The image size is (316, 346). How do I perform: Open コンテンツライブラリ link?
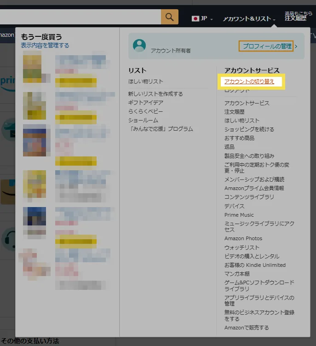point(249,197)
